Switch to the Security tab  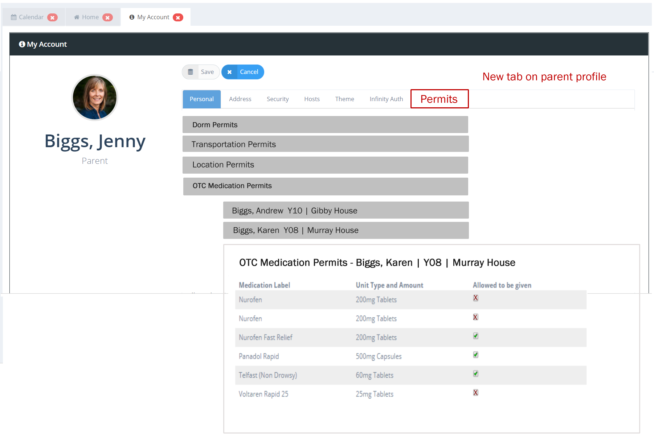tap(278, 99)
